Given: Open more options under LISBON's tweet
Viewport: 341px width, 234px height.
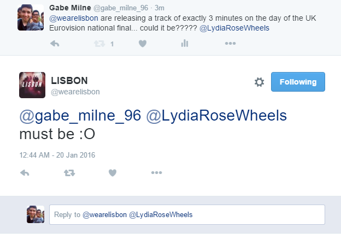Looking at the screenshot, I should click(157, 172).
